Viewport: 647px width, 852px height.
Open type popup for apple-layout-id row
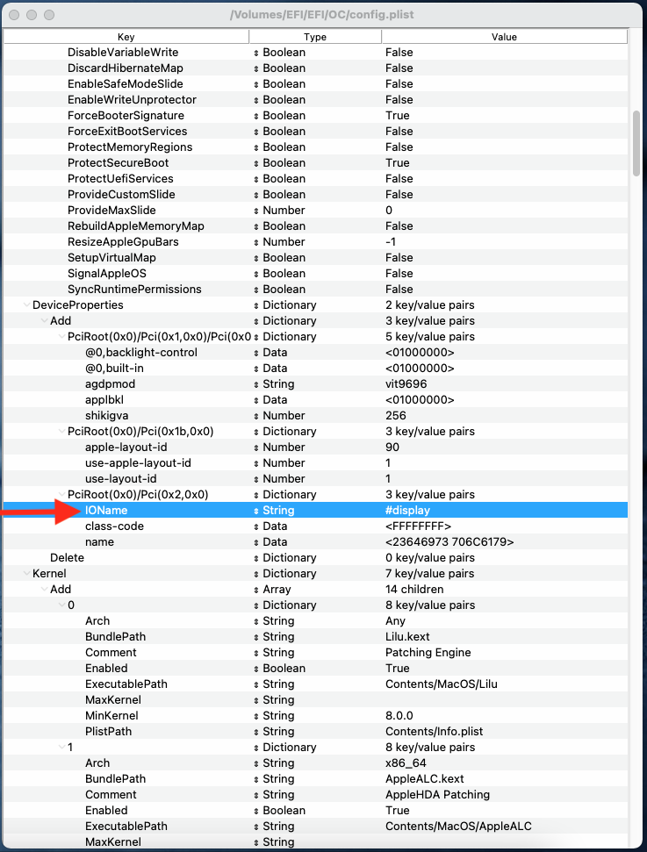point(256,447)
